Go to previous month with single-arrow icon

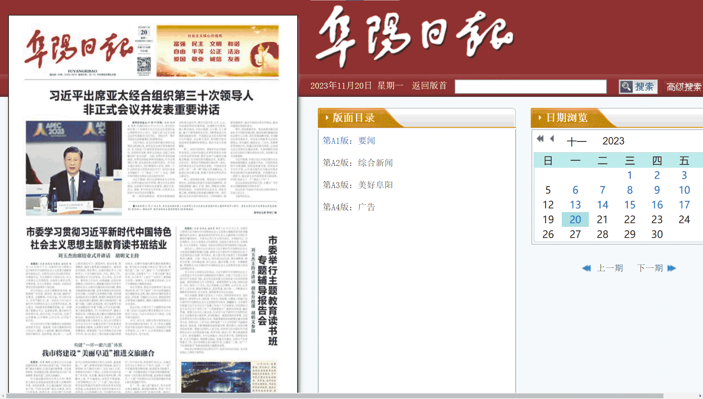click(552, 139)
